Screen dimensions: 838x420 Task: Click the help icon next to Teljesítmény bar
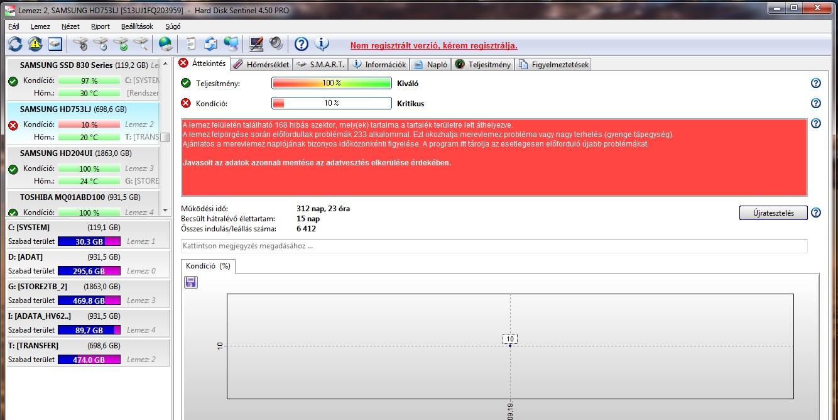pyautogui.click(x=816, y=83)
